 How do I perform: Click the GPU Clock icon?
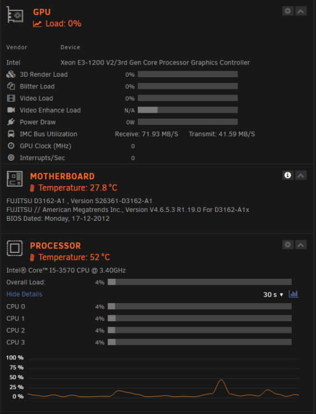11,146
